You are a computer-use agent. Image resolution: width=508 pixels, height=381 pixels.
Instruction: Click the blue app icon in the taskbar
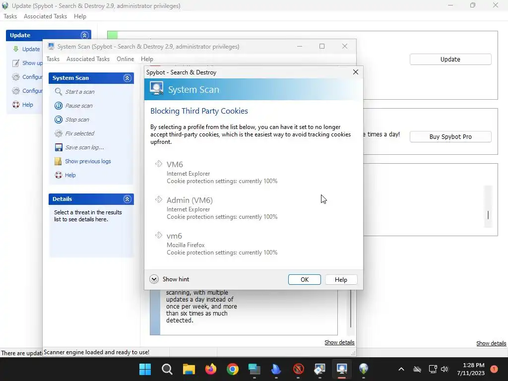tap(276, 369)
